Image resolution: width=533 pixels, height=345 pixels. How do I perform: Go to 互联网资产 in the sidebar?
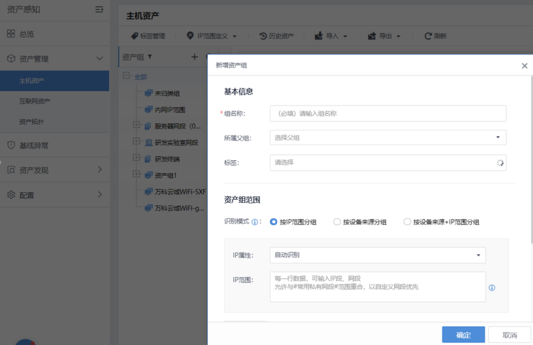pyautogui.click(x=35, y=101)
